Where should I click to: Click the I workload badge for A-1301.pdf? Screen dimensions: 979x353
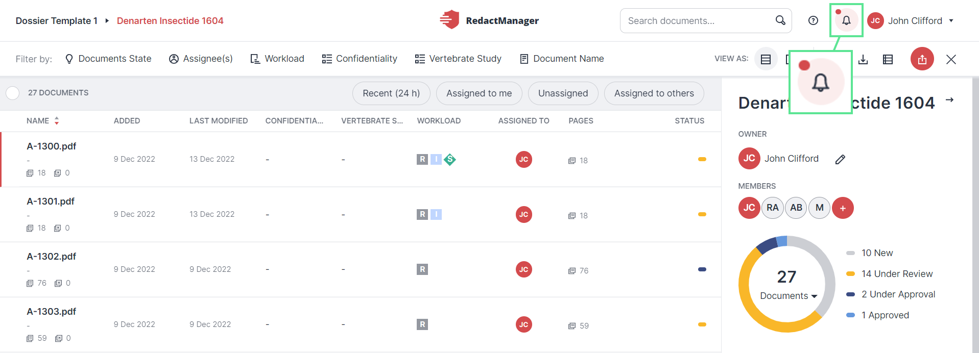coord(436,214)
